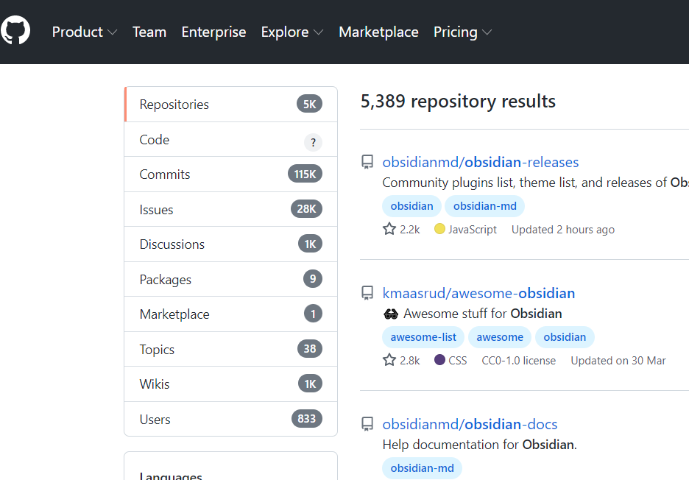Open the Enterprise page
689x480 pixels.
[213, 32]
